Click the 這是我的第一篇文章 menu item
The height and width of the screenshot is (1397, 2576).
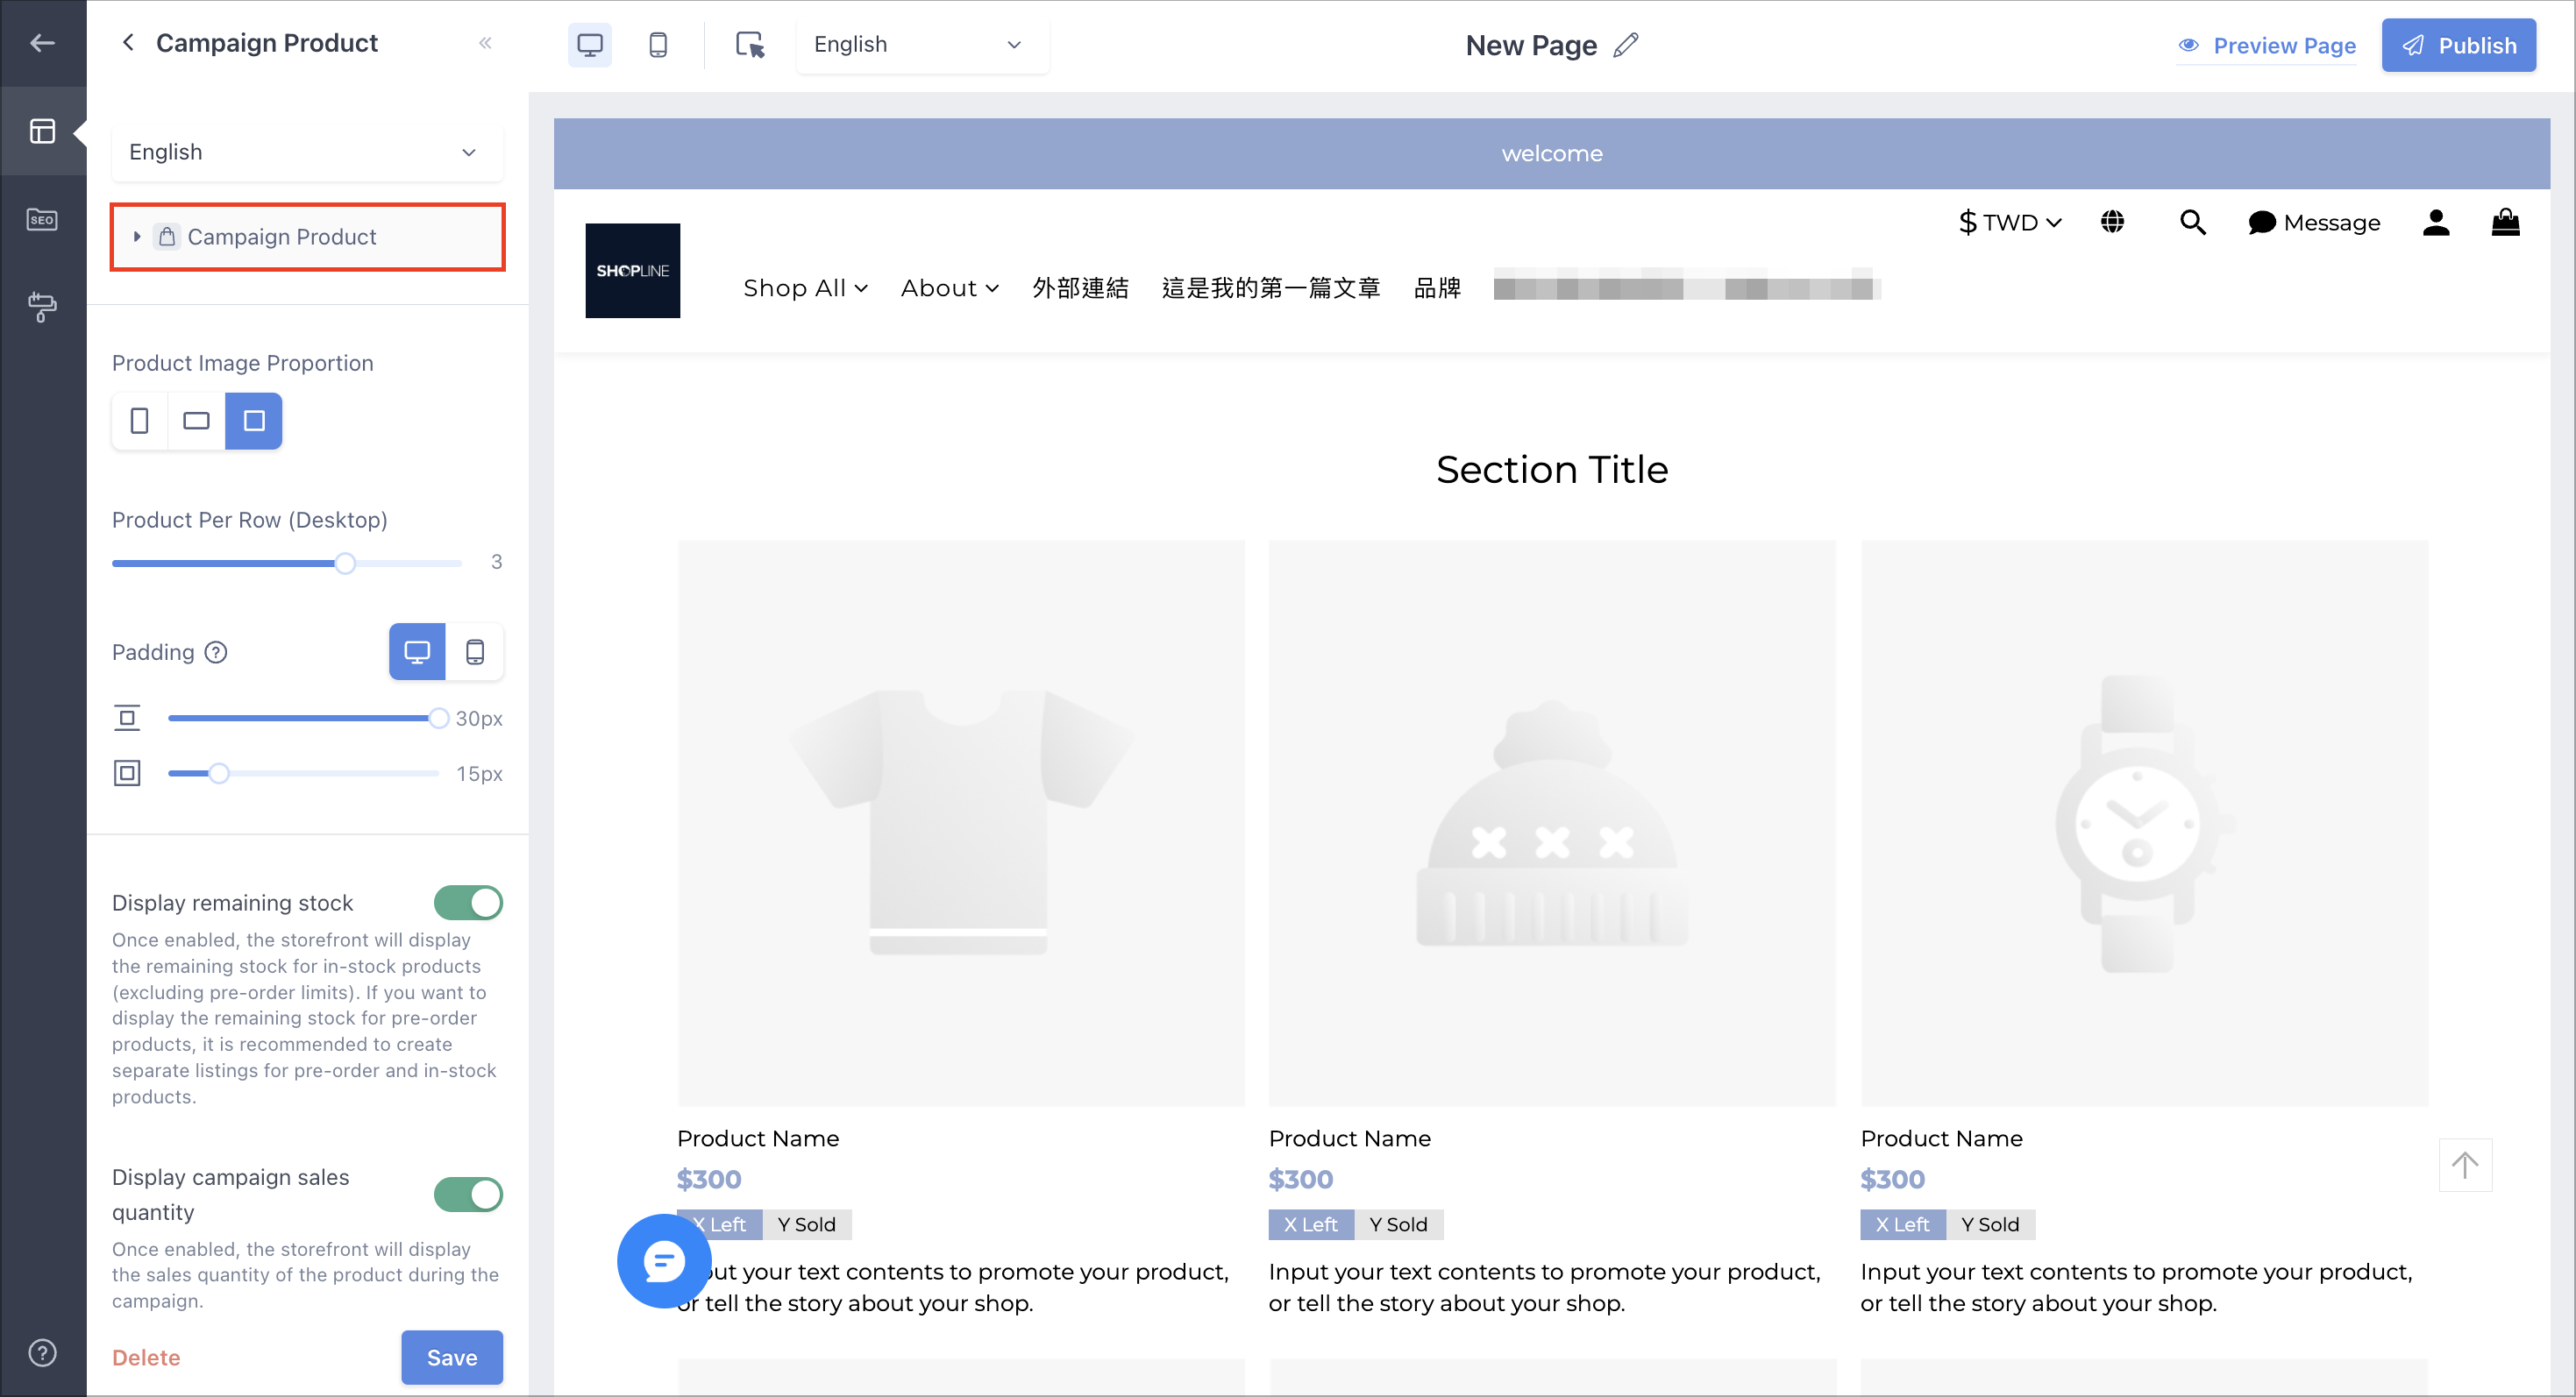pyautogui.click(x=1270, y=287)
